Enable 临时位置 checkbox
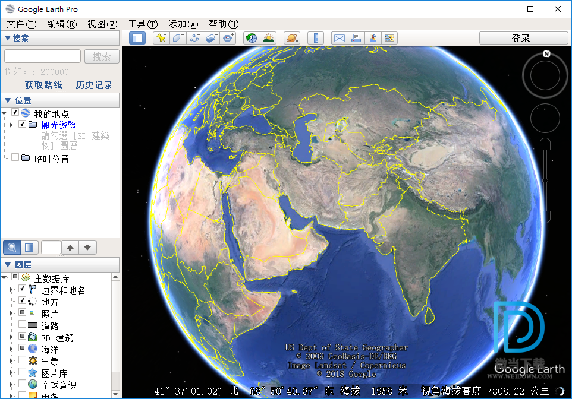Screen dimensions: 572x399 [x=15, y=157]
